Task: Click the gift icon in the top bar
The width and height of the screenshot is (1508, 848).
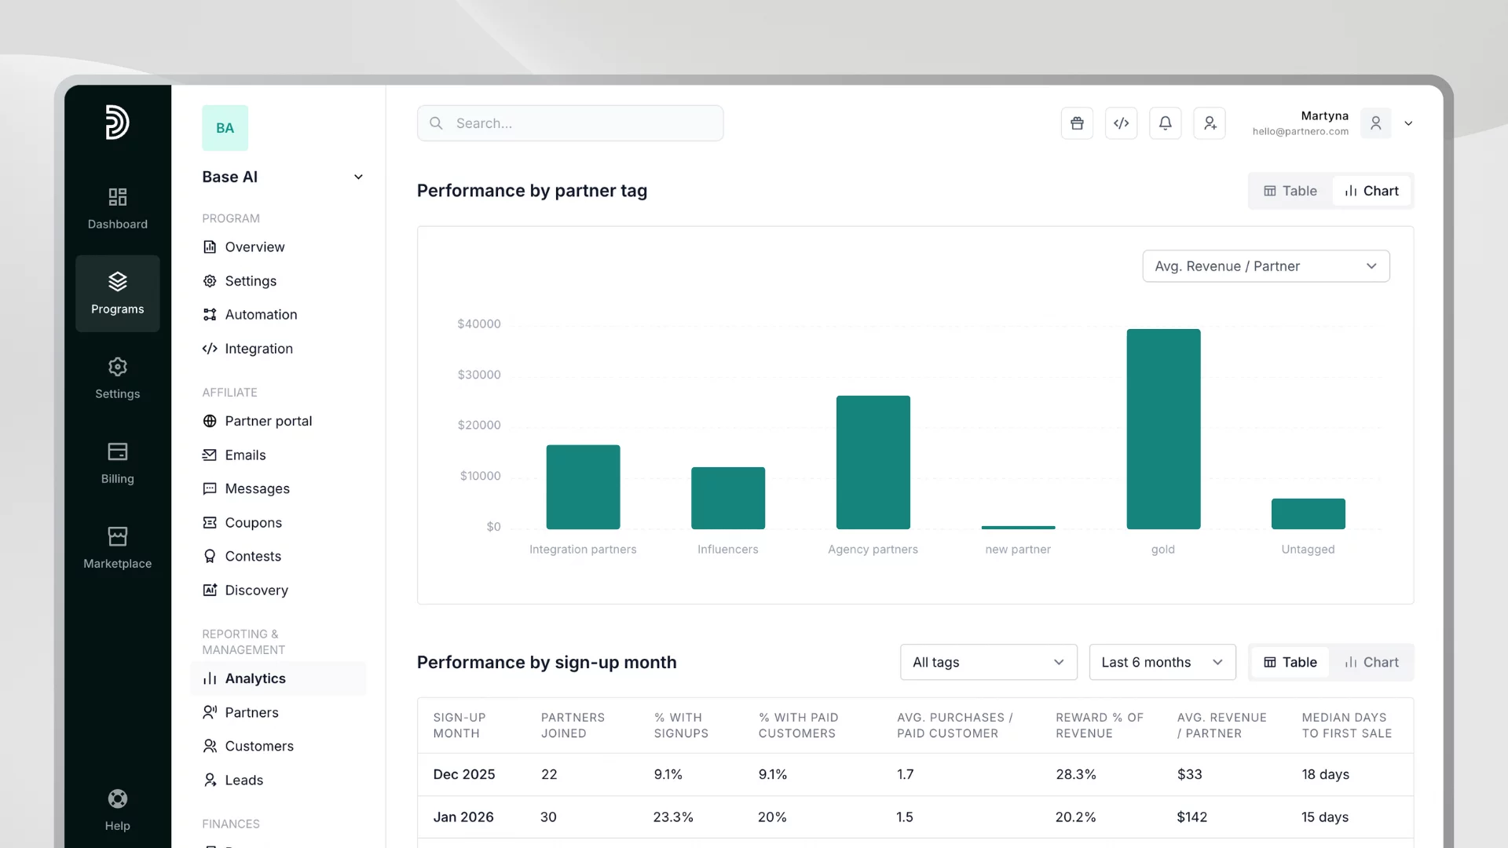Action: click(1077, 123)
